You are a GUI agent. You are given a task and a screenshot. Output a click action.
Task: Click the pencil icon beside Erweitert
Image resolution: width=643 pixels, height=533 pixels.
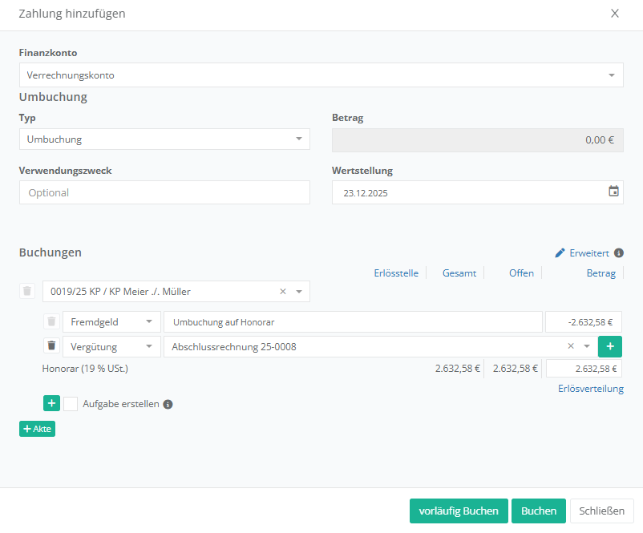560,252
